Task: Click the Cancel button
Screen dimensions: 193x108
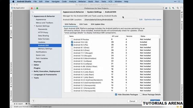Action: 132,101
